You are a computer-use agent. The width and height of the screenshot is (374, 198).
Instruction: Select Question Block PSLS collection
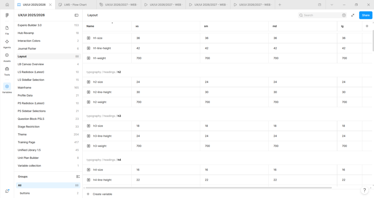[48, 119]
